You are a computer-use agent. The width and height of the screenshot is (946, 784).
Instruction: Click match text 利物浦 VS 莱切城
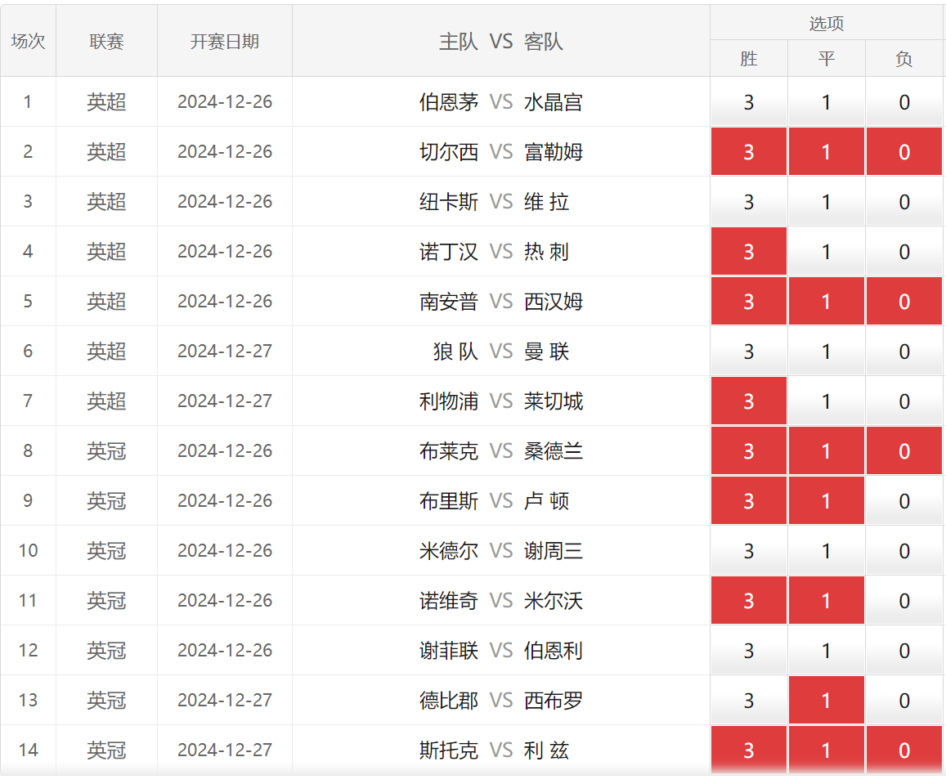point(500,401)
